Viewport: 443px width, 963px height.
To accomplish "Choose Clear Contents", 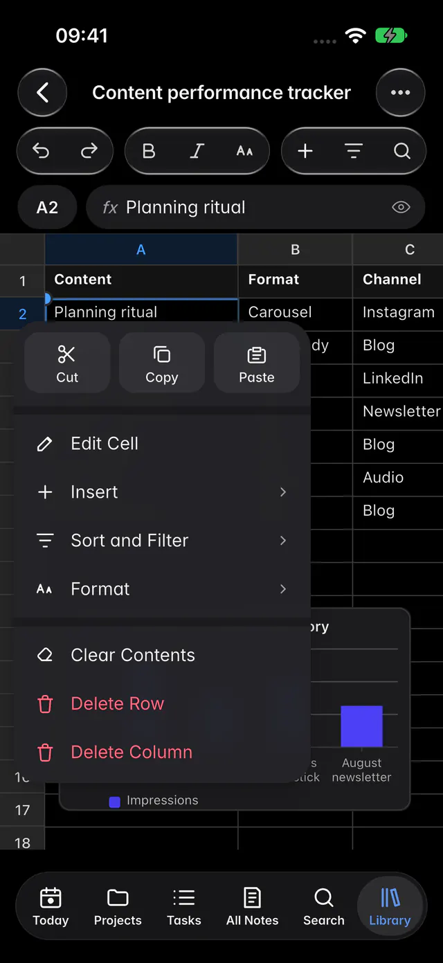I will [x=162, y=655].
